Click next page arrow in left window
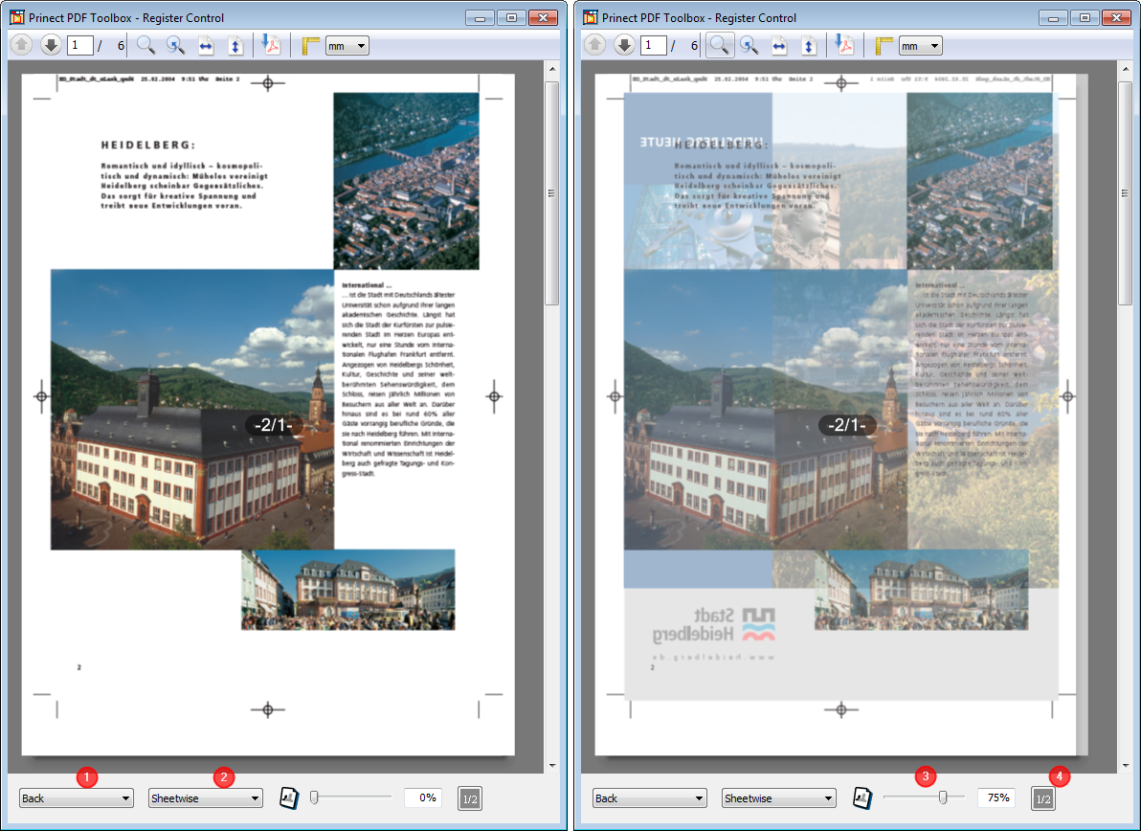The image size is (1141, 831). pyautogui.click(x=51, y=46)
